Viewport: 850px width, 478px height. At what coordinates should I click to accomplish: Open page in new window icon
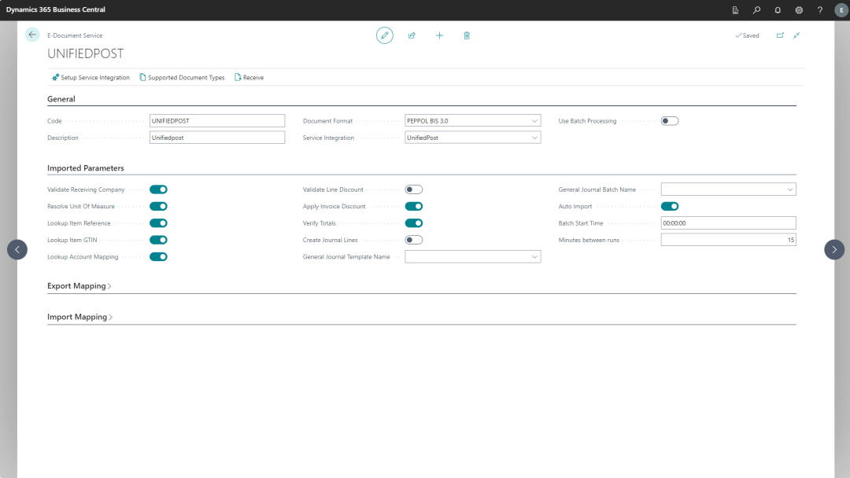780,35
